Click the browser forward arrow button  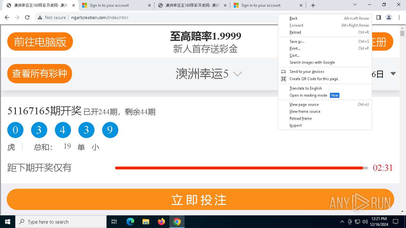[x=17, y=17]
